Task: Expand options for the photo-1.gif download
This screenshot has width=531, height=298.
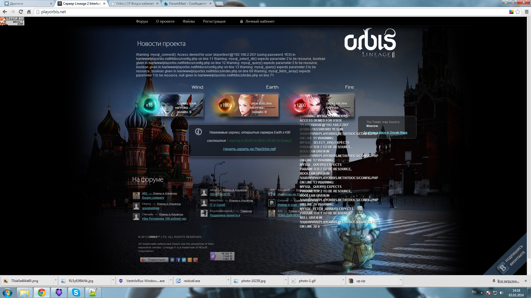Action: [343, 281]
